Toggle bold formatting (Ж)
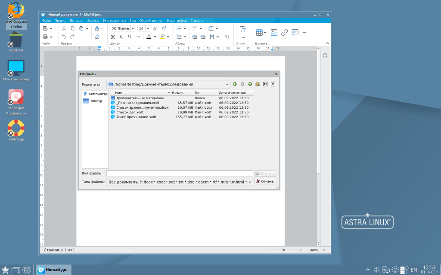Viewport: 441px width, 275px height. (x=113, y=37)
